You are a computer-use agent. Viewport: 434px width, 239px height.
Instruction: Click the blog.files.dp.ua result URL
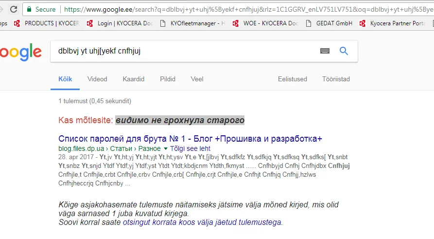pyautogui.click(x=109, y=148)
